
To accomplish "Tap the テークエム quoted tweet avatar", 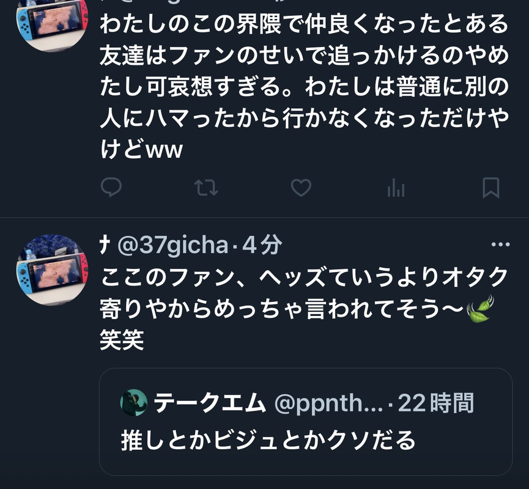I will [x=134, y=403].
